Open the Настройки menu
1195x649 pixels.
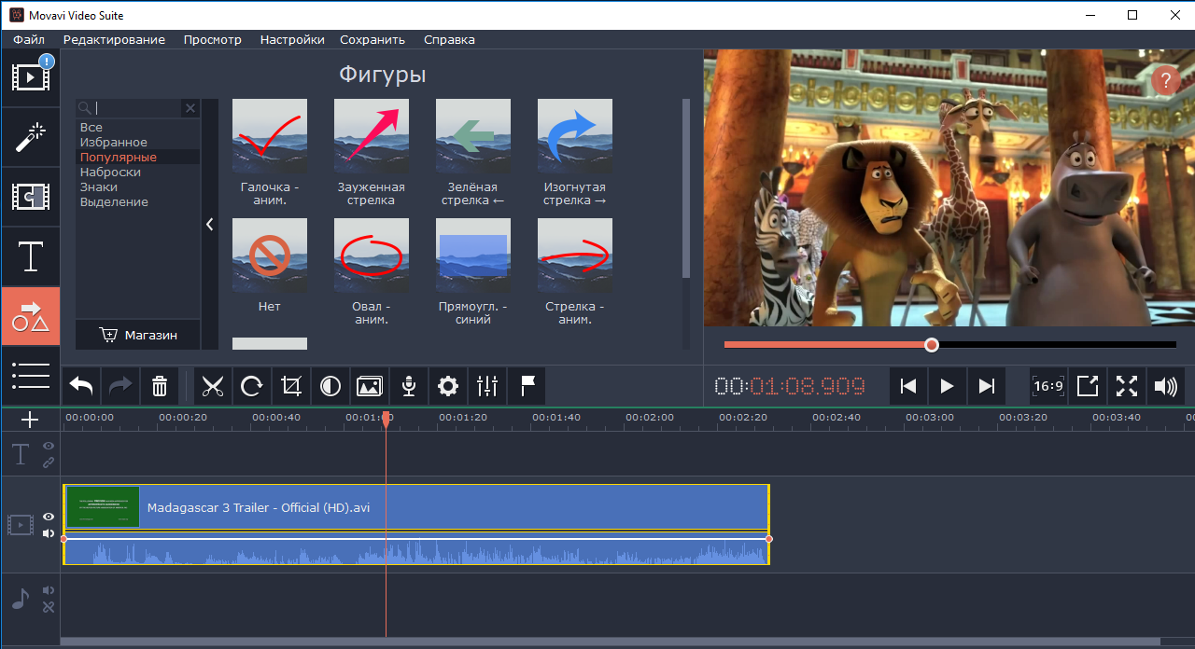pyautogui.click(x=292, y=40)
